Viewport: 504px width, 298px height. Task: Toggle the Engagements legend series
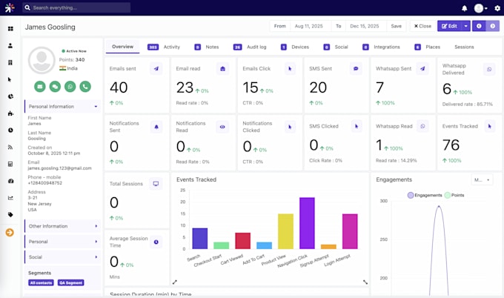pyautogui.click(x=425, y=195)
